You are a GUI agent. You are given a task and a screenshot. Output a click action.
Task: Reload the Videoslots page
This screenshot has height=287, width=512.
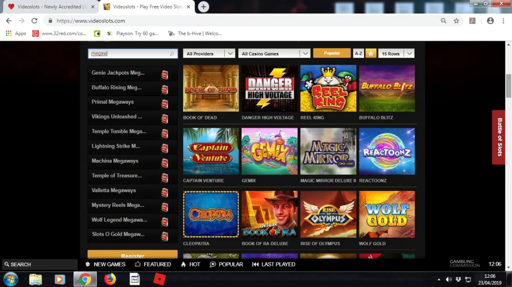34,21
